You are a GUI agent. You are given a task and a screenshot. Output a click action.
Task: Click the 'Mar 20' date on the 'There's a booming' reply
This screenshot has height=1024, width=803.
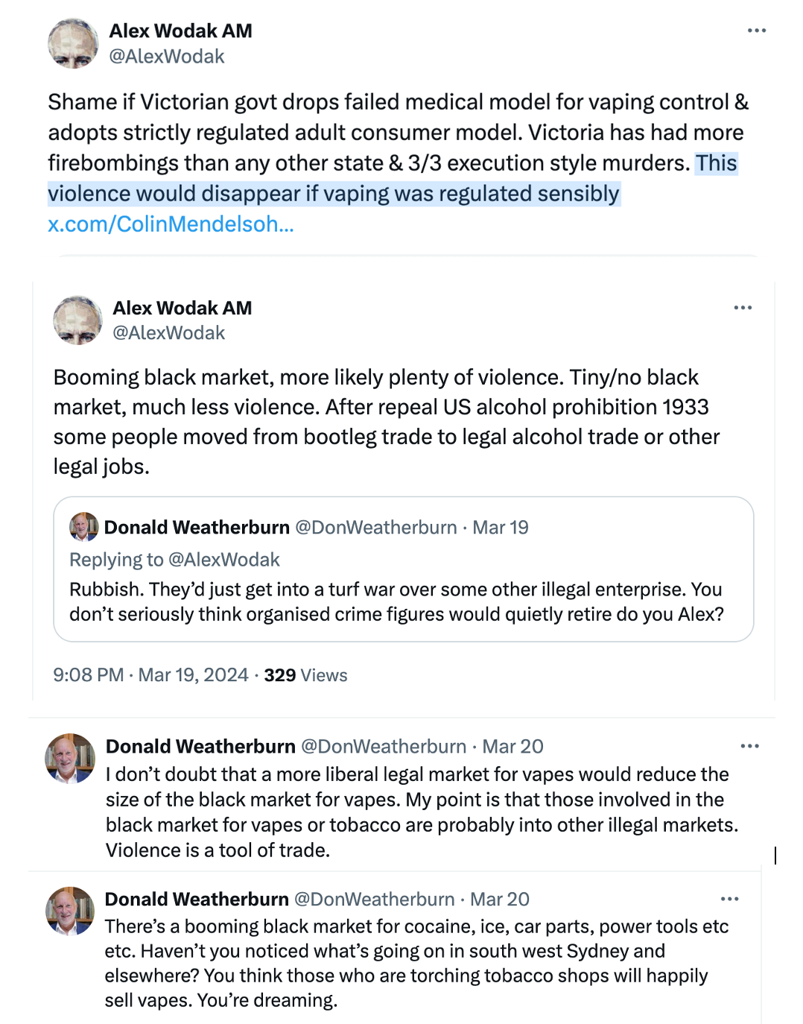[x=499, y=900]
